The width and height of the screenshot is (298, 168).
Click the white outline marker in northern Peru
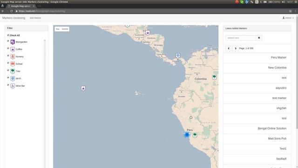191,118
